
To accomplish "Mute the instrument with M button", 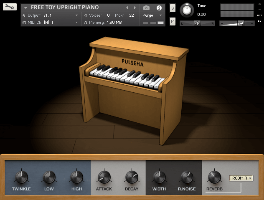I will 173,21.
